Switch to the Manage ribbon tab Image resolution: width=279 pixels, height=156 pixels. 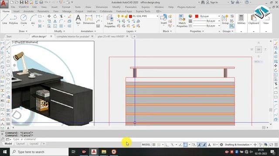pyautogui.click(x=67, y=11)
